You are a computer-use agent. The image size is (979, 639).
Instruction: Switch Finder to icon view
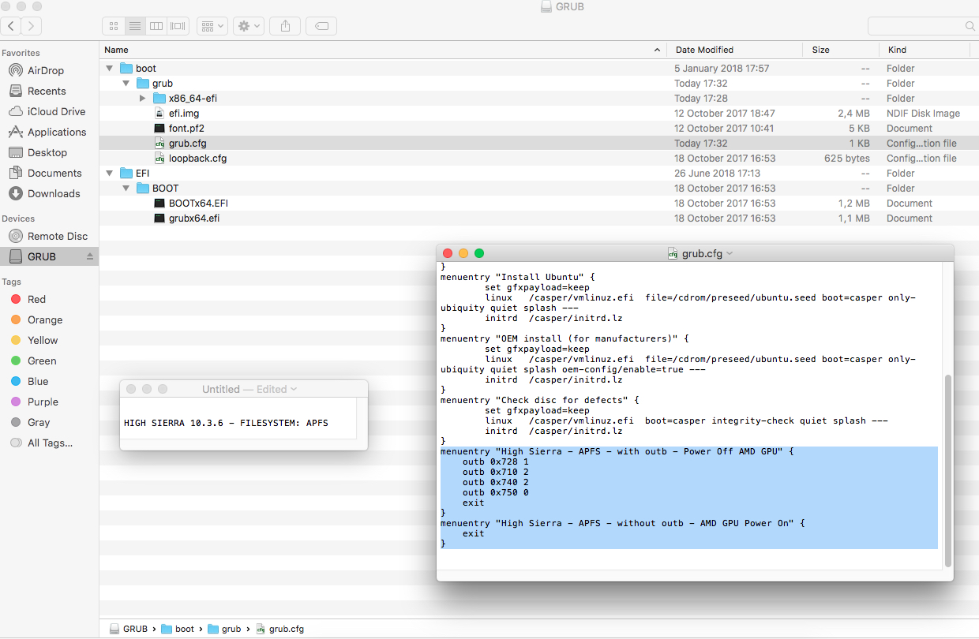click(x=114, y=26)
